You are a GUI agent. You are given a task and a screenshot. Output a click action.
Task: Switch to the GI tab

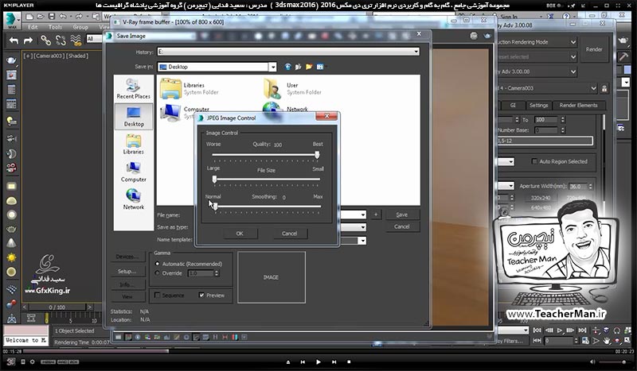coord(513,106)
